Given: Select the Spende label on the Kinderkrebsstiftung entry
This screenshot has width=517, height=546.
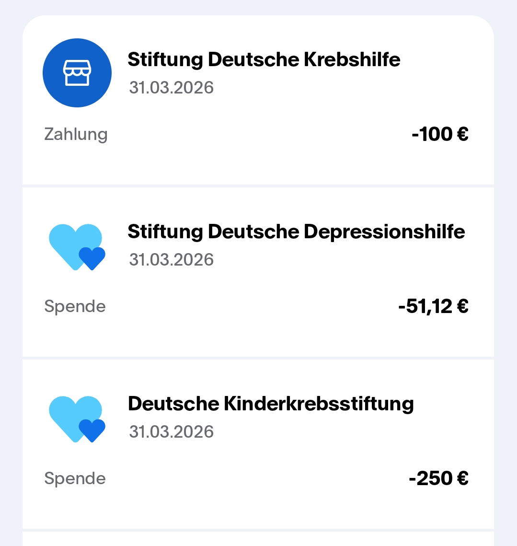Looking at the screenshot, I should [75, 478].
